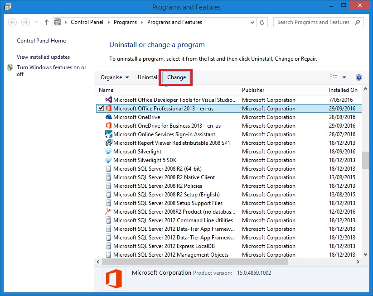Click SQL Server 2008 R2 (64-bit) icon
Viewport: 373px width, 296px height.
[108, 169]
